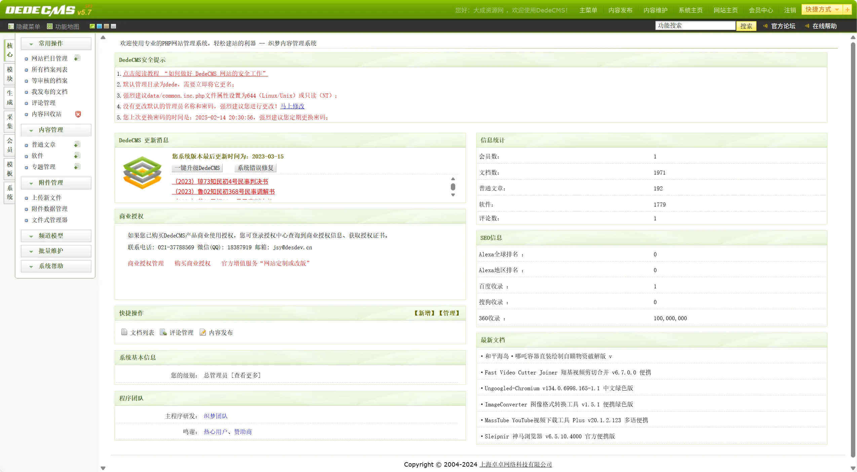The width and height of the screenshot is (857, 472).
Task: Click the add icon next to 软件
Action: pyautogui.click(x=77, y=155)
